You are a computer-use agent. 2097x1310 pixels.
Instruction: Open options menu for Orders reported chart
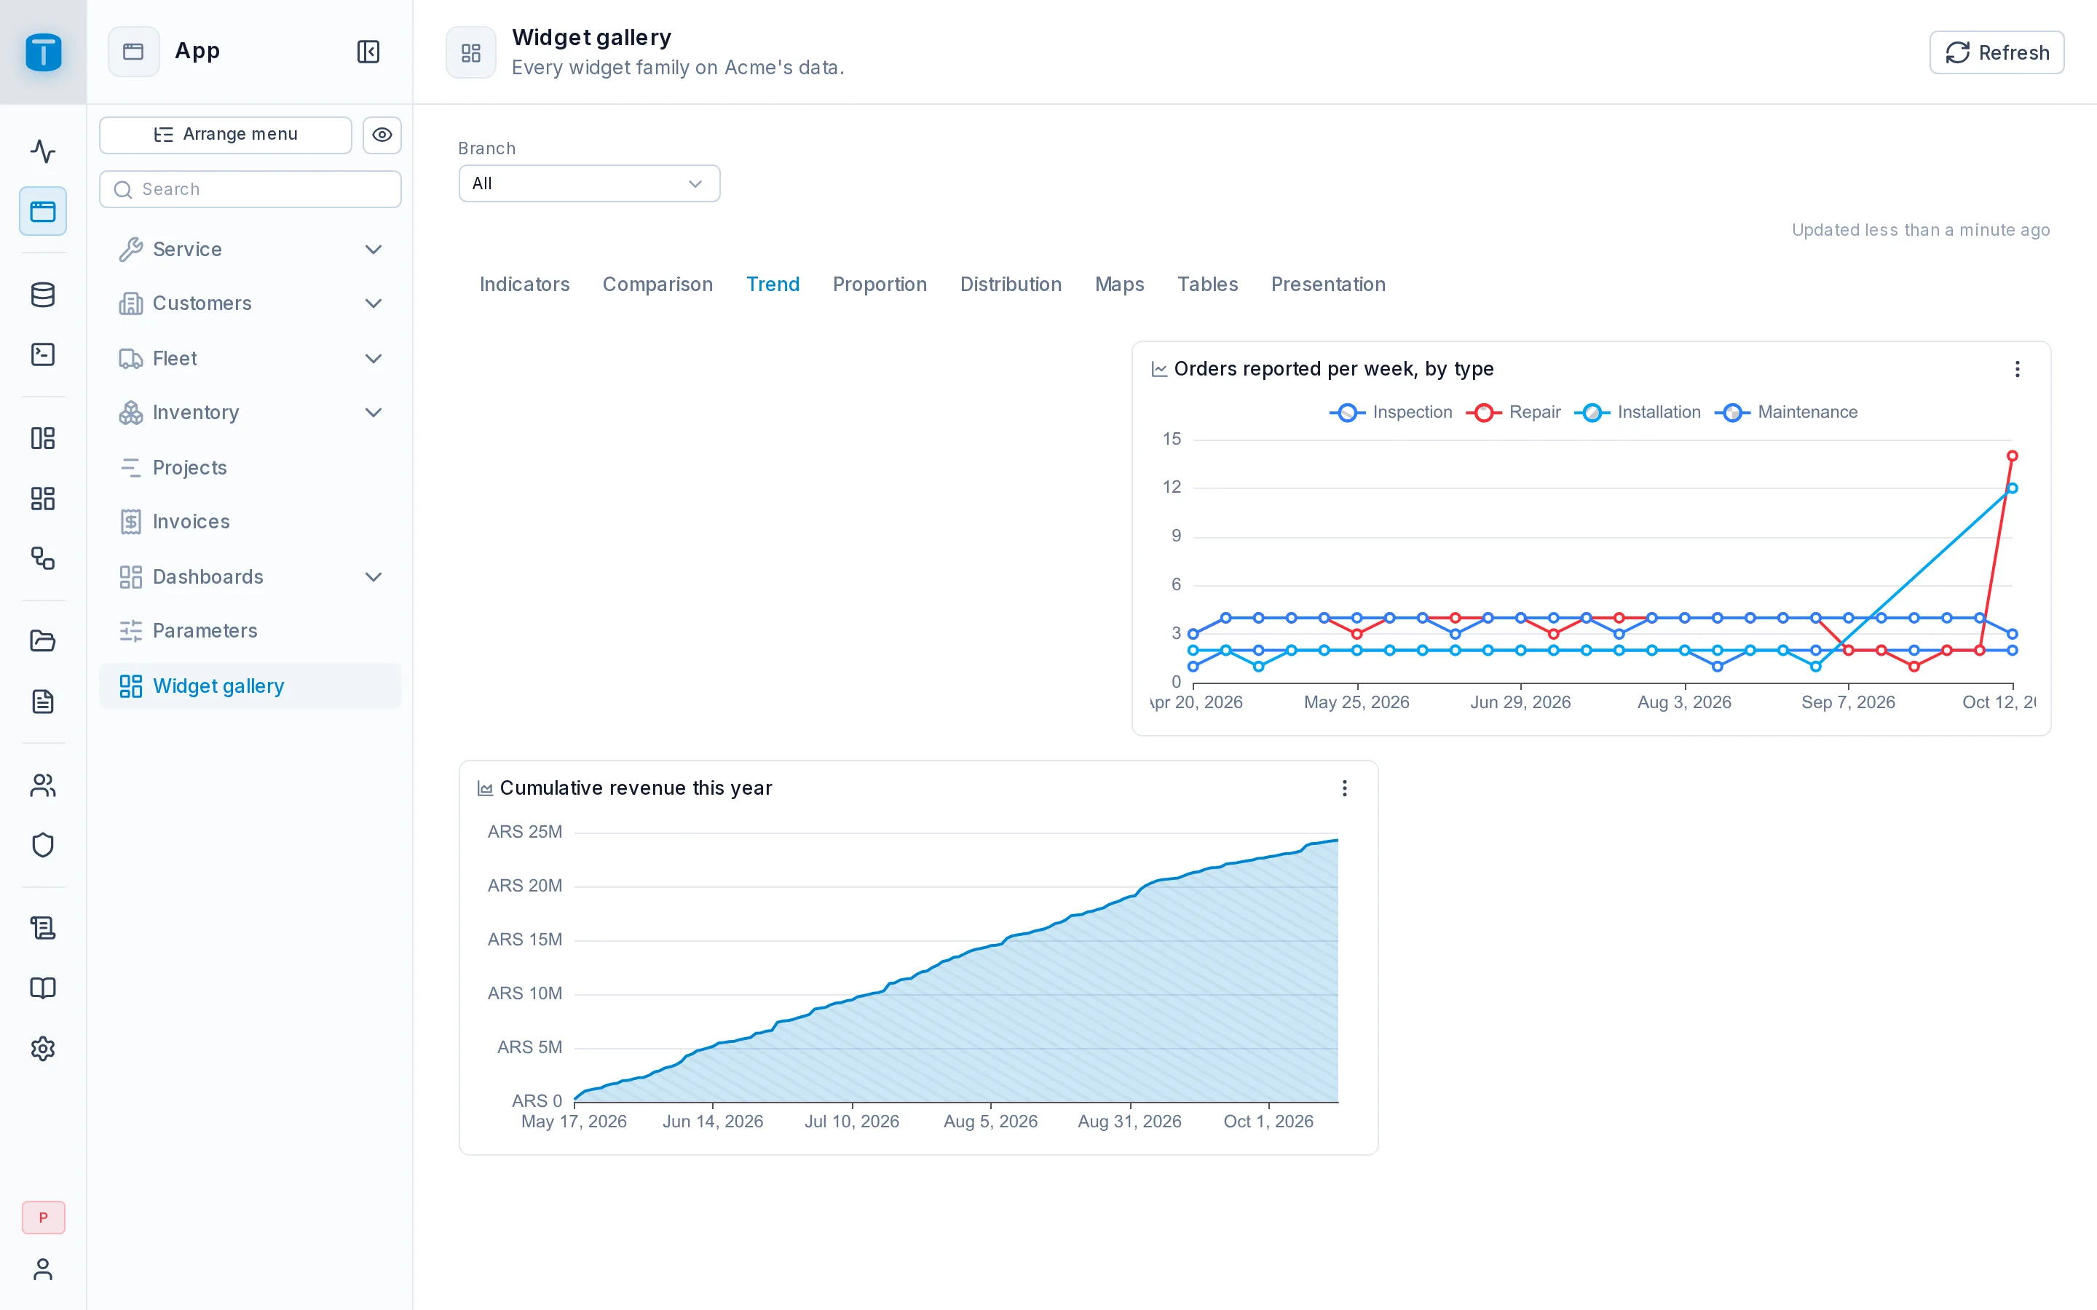(2018, 369)
